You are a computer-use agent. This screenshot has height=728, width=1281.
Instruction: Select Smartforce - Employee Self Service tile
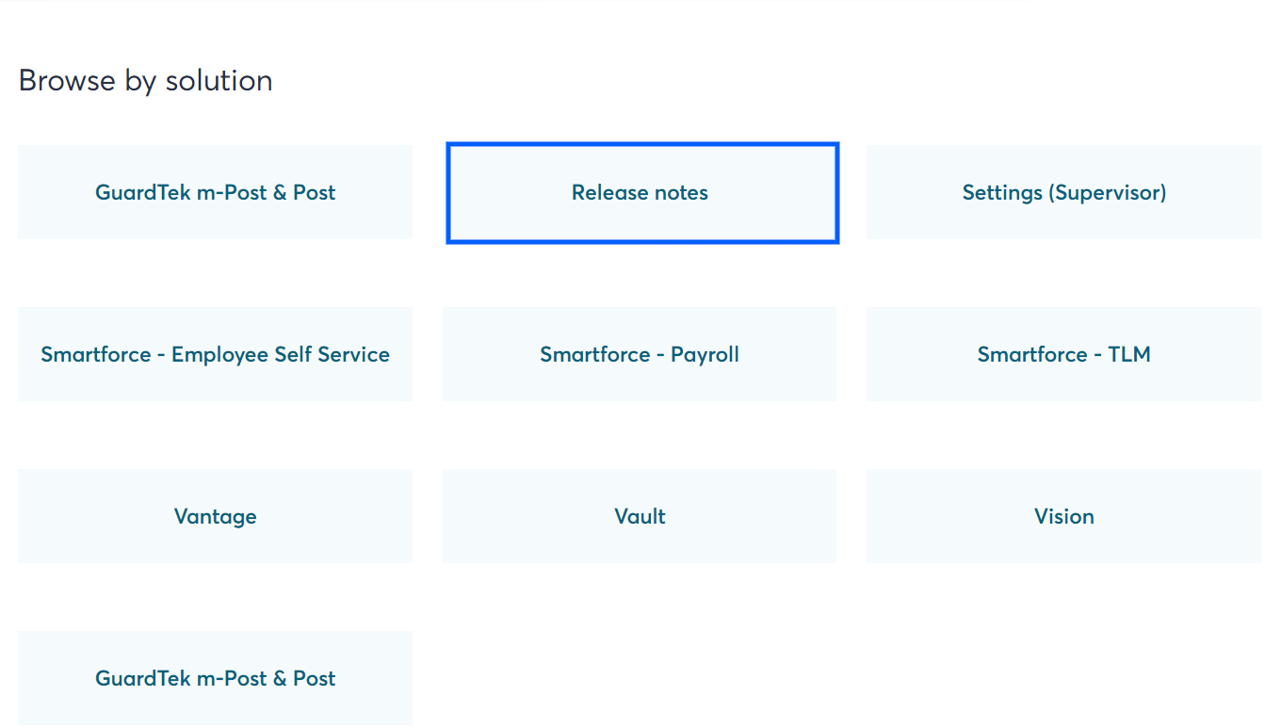(x=215, y=354)
